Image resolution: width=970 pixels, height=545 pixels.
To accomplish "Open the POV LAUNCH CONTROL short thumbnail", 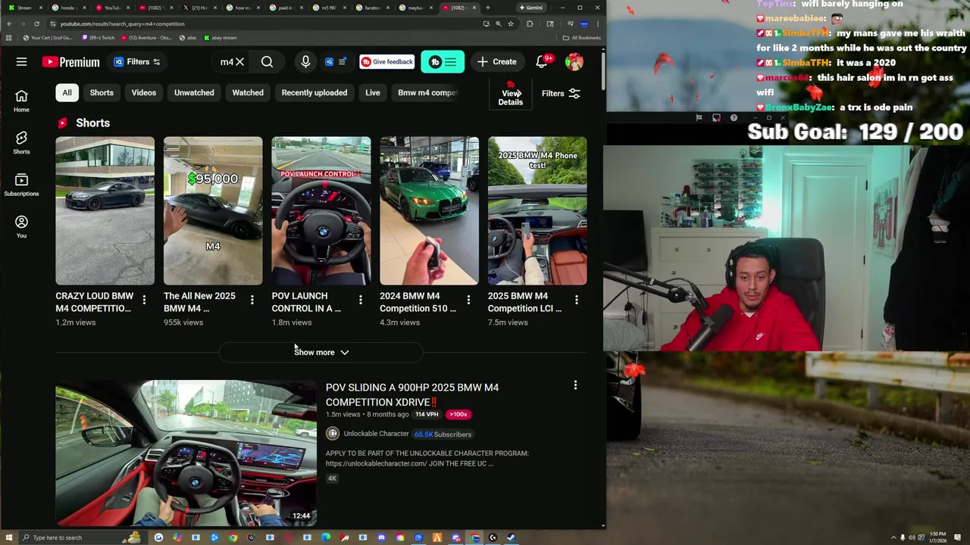I will (x=321, y=210).
